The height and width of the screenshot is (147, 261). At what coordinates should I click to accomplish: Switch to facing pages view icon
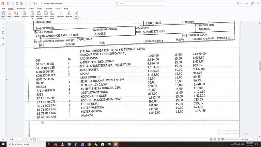(x=219, y=139)
